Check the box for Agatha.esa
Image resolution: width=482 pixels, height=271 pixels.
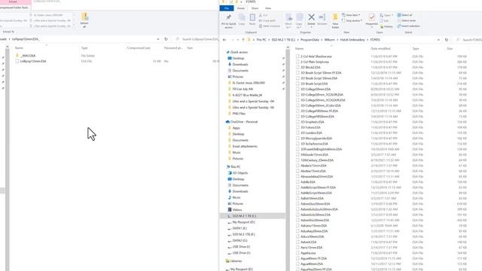coord(297,253)
